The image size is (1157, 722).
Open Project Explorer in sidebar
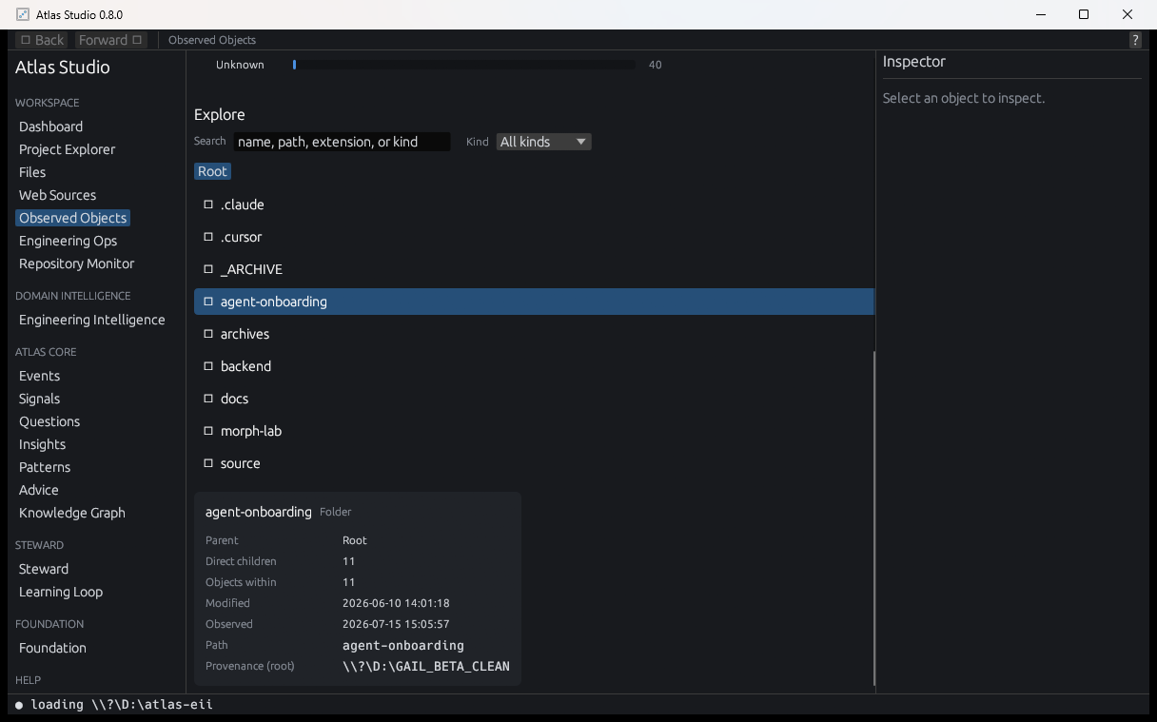click(x=67, y=149)
